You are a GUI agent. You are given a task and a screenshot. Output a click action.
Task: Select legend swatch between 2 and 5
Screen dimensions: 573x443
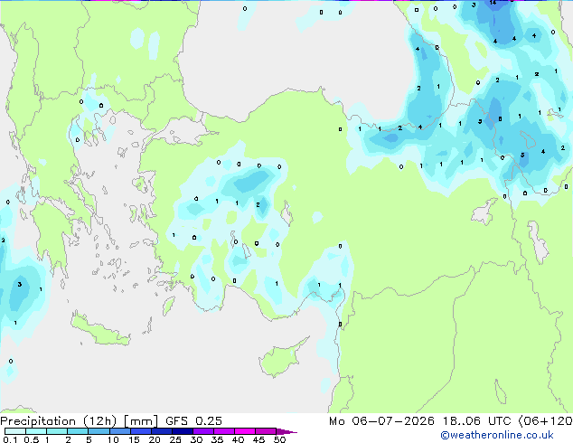click(78, 431)
